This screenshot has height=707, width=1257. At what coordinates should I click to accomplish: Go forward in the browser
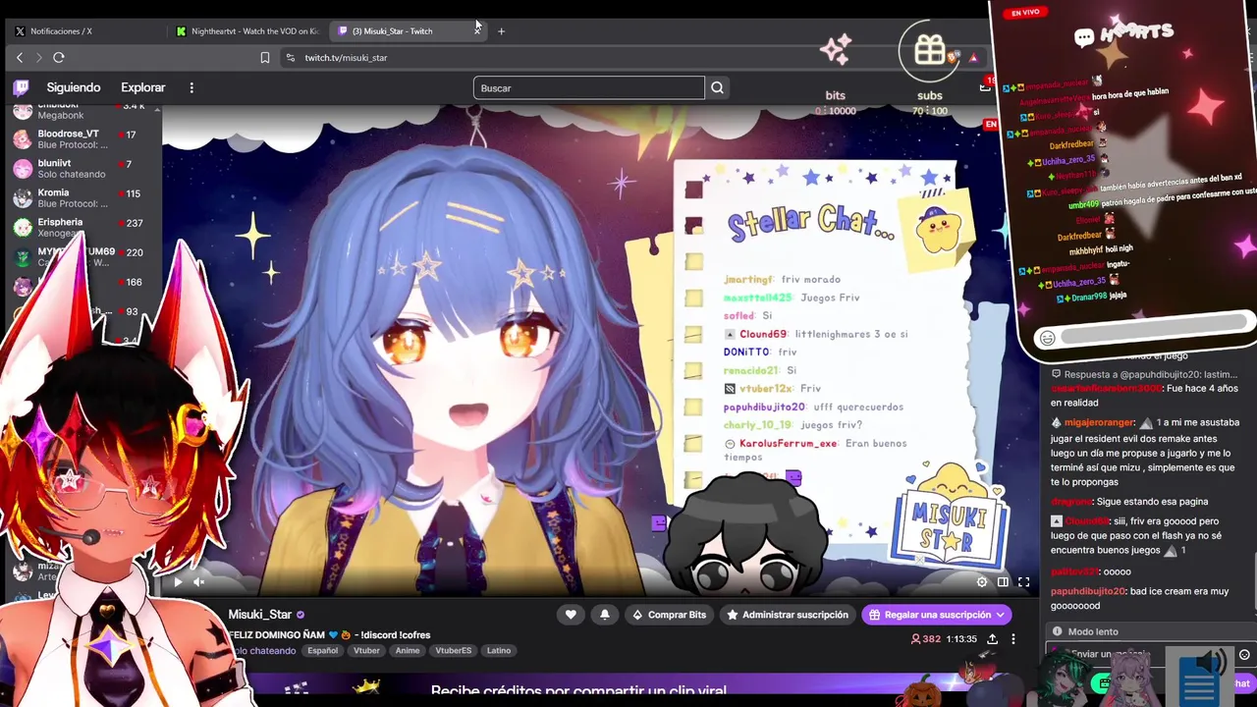(x=38, y=58)
